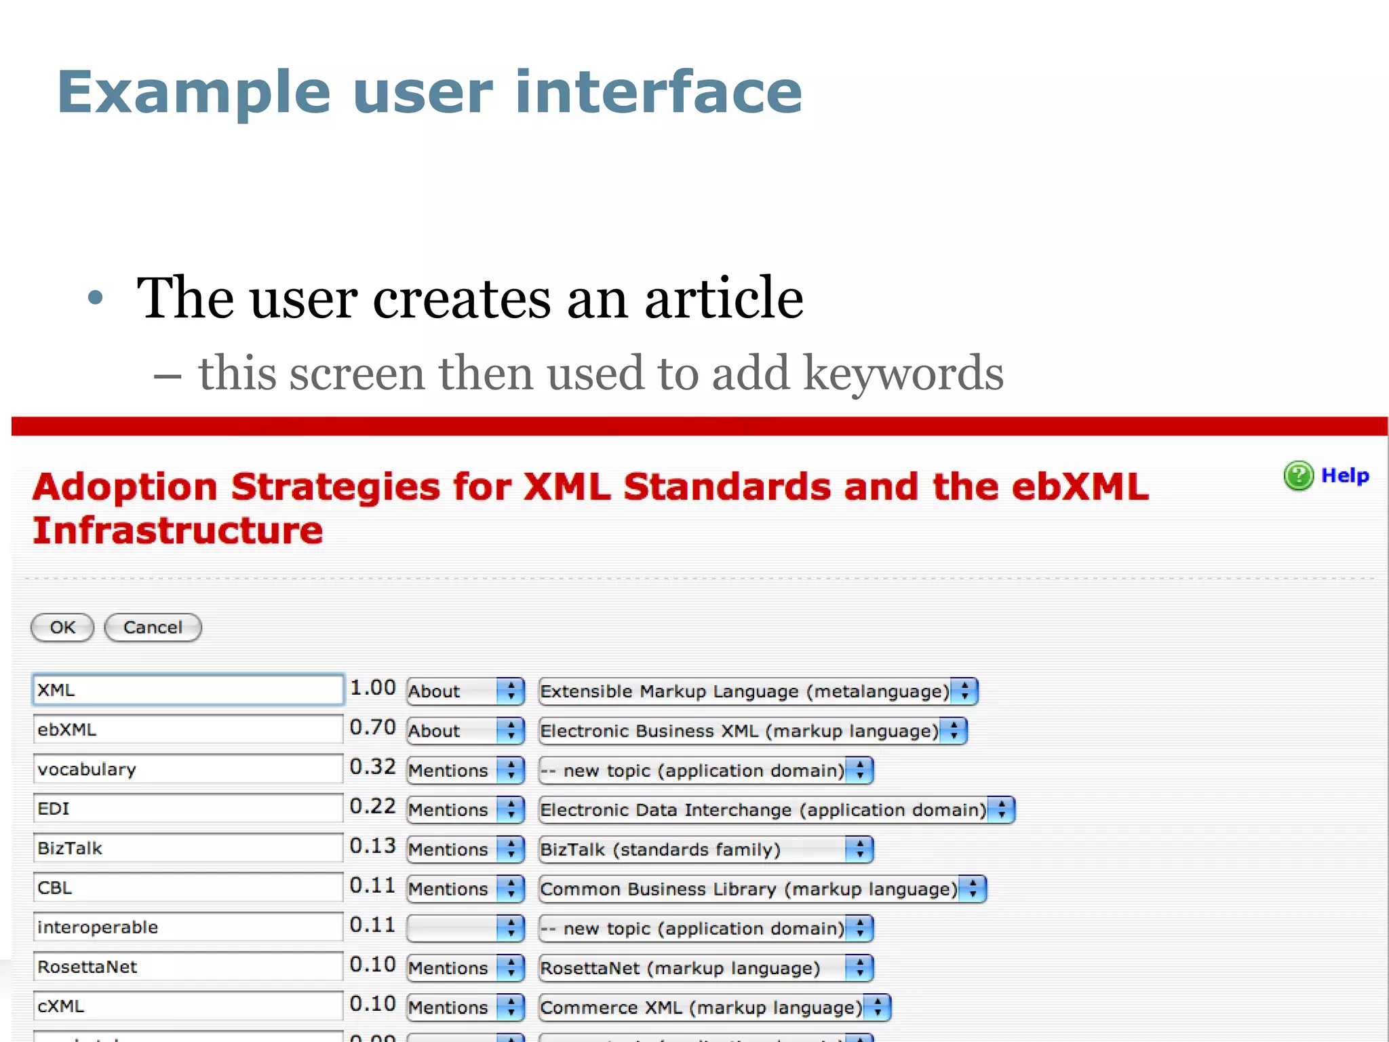Image resolution: width=1389 pixels, height=1042 pixels.
Task: Open the About dropdown for XML keyword
Action: coord(465,691)
